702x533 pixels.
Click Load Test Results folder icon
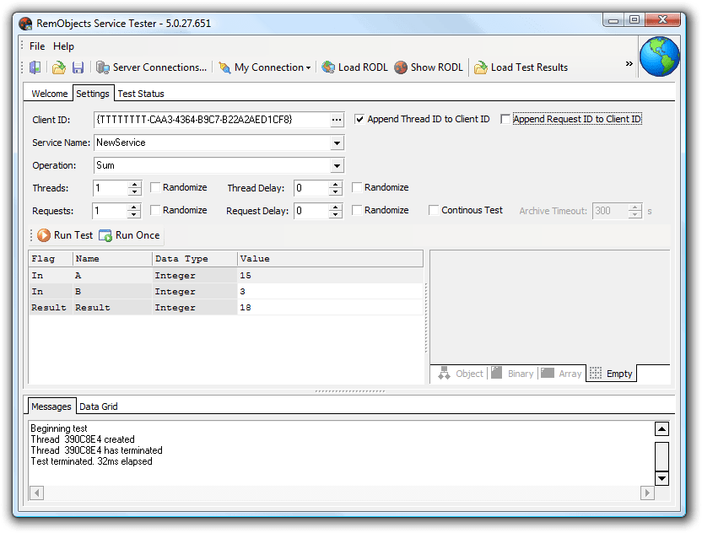[480, 67]
